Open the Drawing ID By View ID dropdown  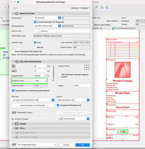pos(47,18)
